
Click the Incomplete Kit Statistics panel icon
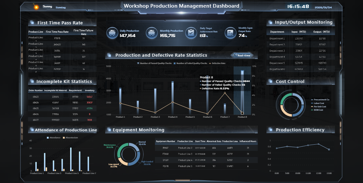(32, 81)
